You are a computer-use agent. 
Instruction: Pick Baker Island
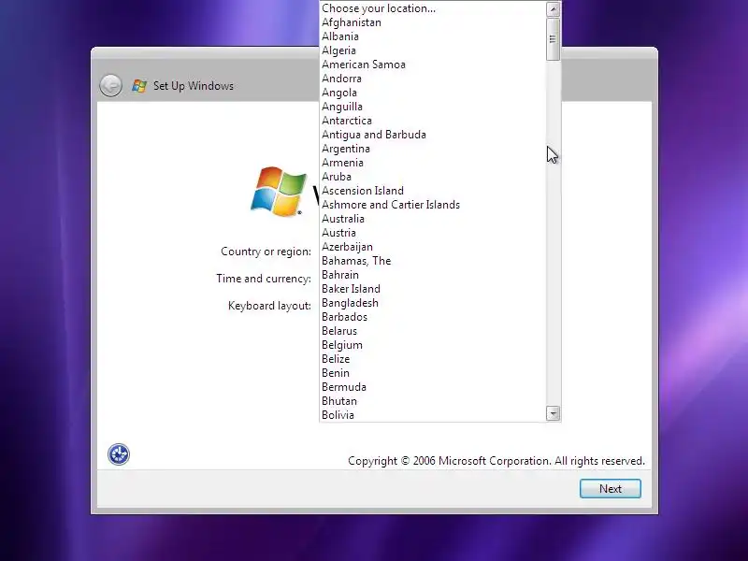click(x=433, y=289)
